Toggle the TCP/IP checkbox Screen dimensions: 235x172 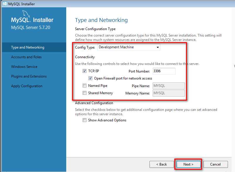click(x=84, y=71)
